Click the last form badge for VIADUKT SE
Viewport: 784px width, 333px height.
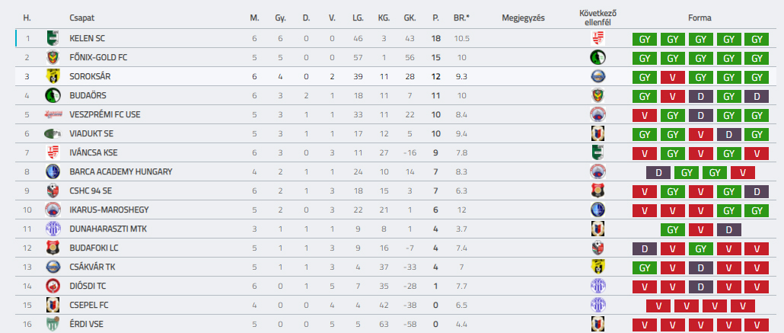757,133
